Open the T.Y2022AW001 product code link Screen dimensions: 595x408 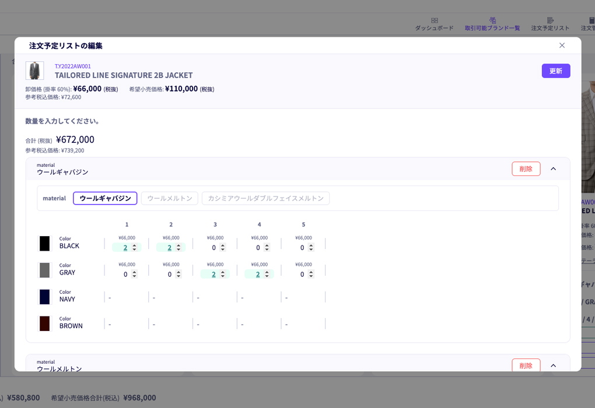73,66
